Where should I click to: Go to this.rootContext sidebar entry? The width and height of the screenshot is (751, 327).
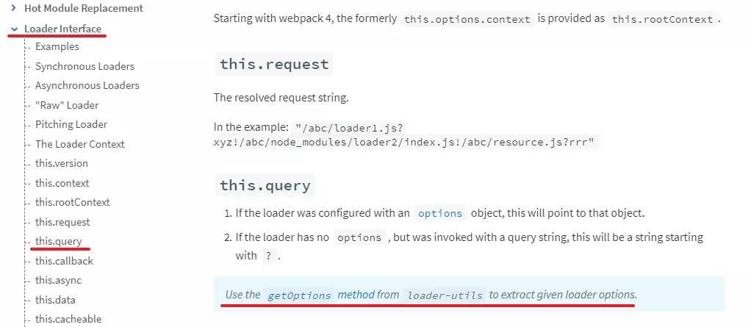tap(73, 202)
